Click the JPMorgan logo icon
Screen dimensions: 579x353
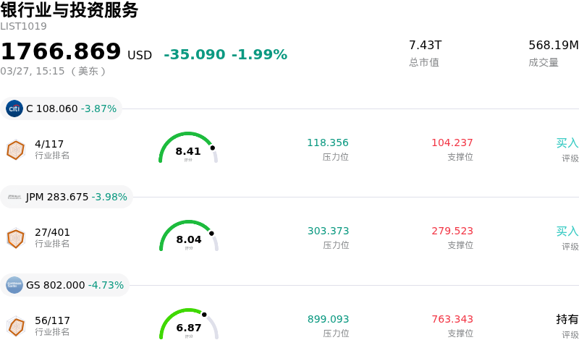click(x=14, y=197)
